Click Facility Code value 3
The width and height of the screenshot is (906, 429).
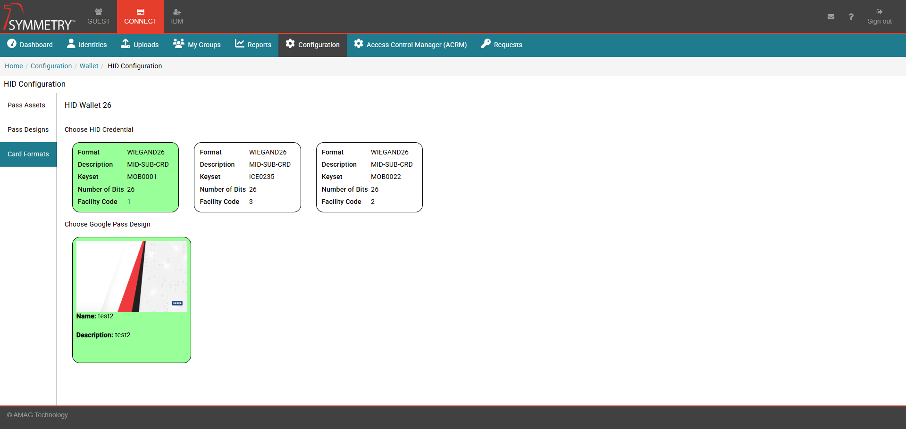coord(251,202)
